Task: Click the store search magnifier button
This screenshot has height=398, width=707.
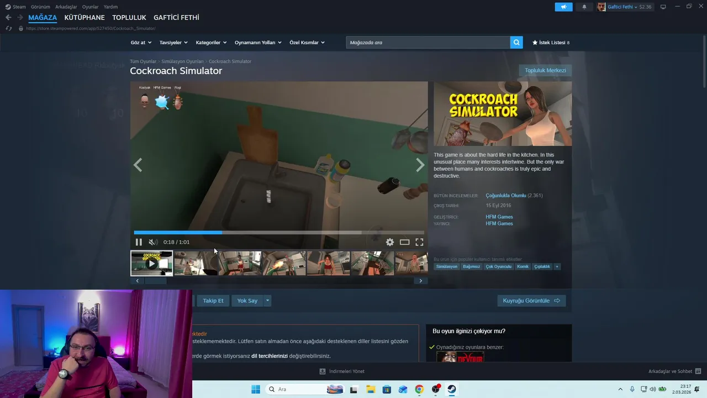Action: 516,43
